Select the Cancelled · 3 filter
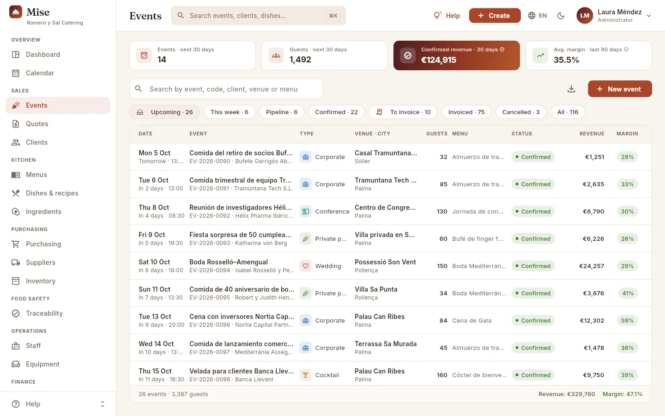Viewport: 665px width, 416px height. 521,112
